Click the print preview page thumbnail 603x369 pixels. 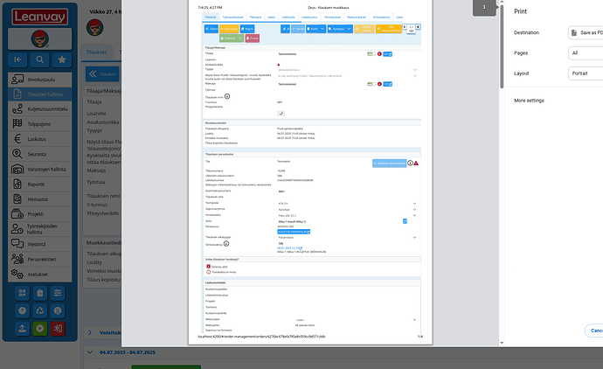pyautogui.click(x=486, y=8)
